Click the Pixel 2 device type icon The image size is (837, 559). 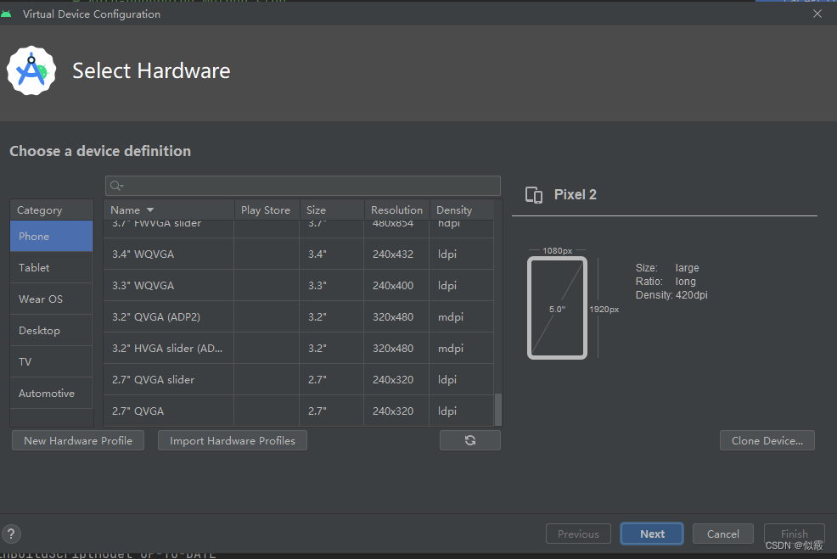tap(534, 195)
